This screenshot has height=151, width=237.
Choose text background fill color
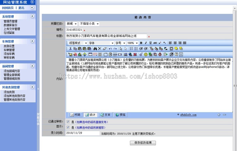tap(156, 48)
